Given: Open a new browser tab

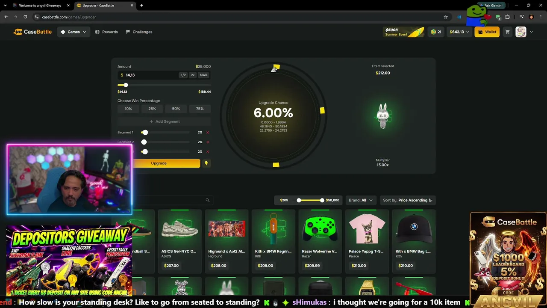Looking at the screenshot, I should pyautogui.click(x=141, y=6).
